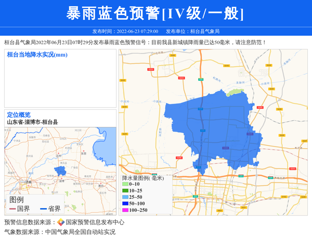Click the red national border line symbol
The width and height of the screenshot is (312, 245).
[12, 209]
